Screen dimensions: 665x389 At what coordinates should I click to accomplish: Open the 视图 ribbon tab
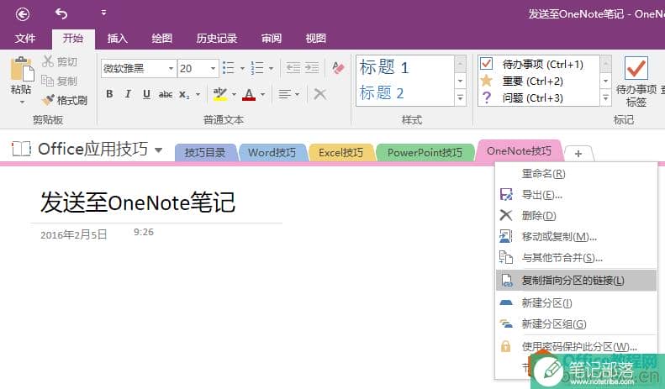(316, 39)
